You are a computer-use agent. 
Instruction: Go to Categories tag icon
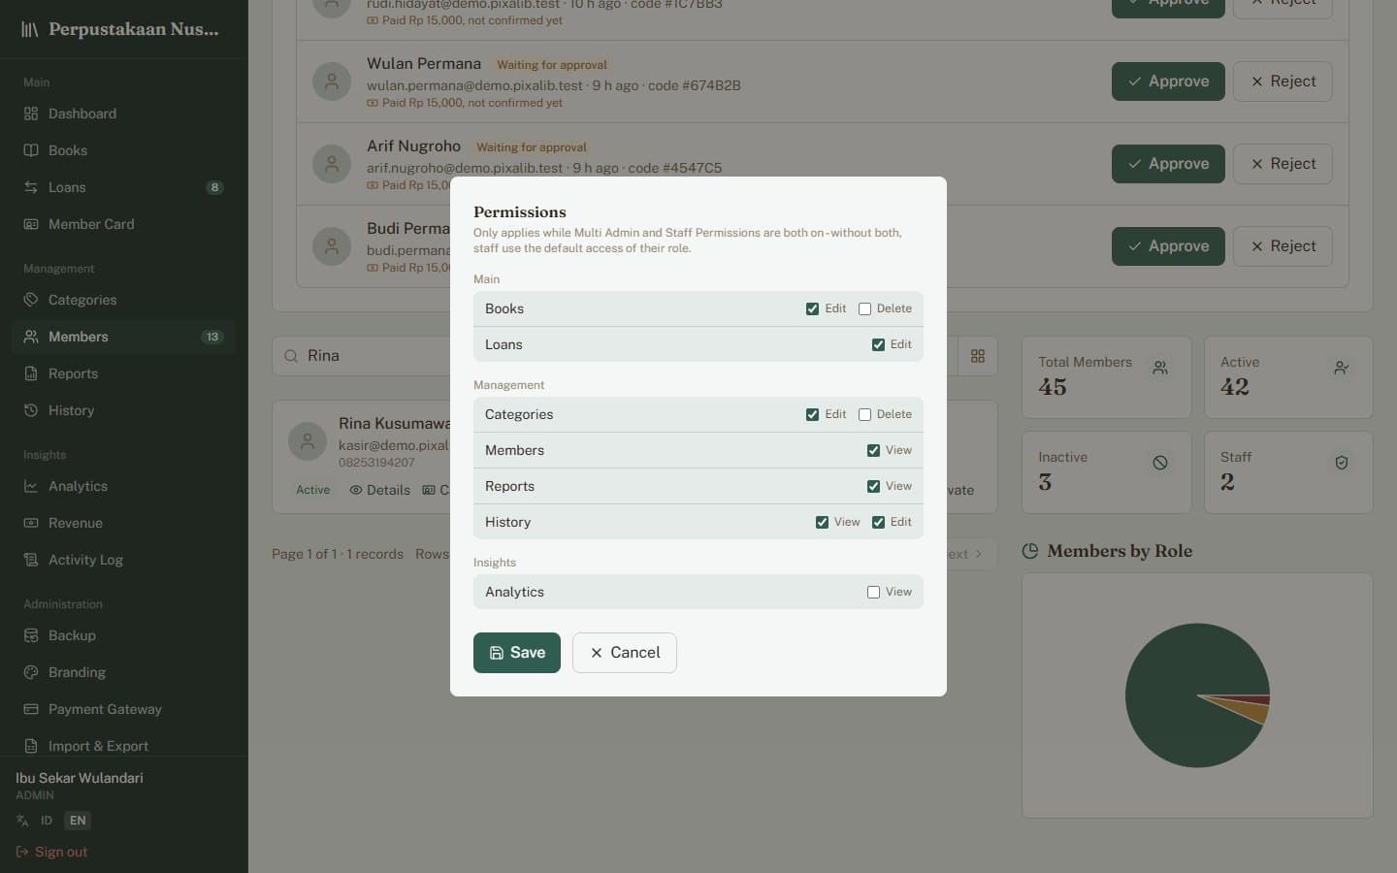coord(31,300)
